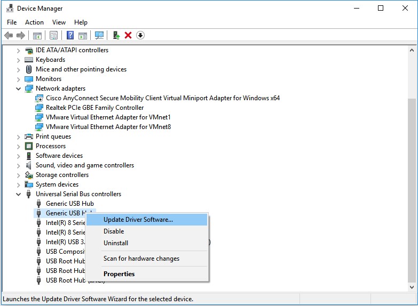
Task: Open the Help menu
Action: pyautogui.click(x=81, y=22)
